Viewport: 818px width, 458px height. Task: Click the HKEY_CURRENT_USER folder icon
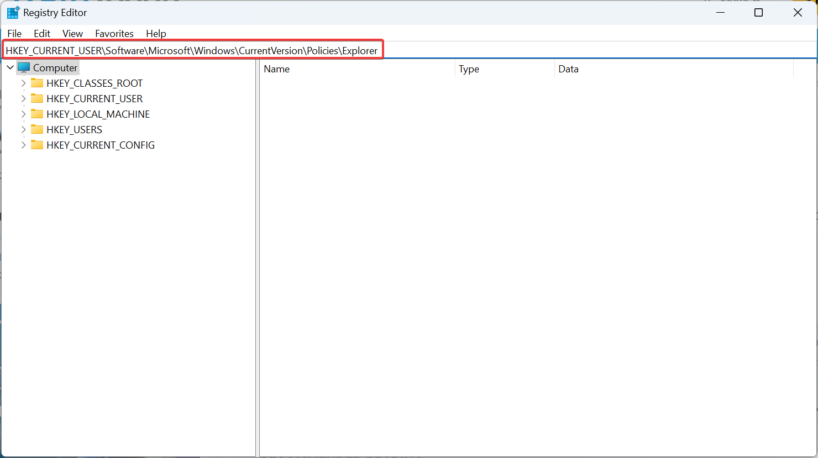coord(37,99)
